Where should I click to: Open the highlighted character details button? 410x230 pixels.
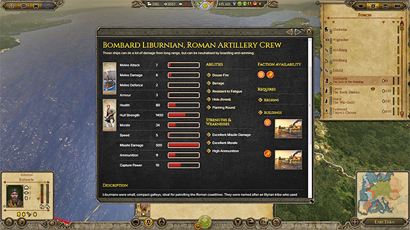coord(149,222)
